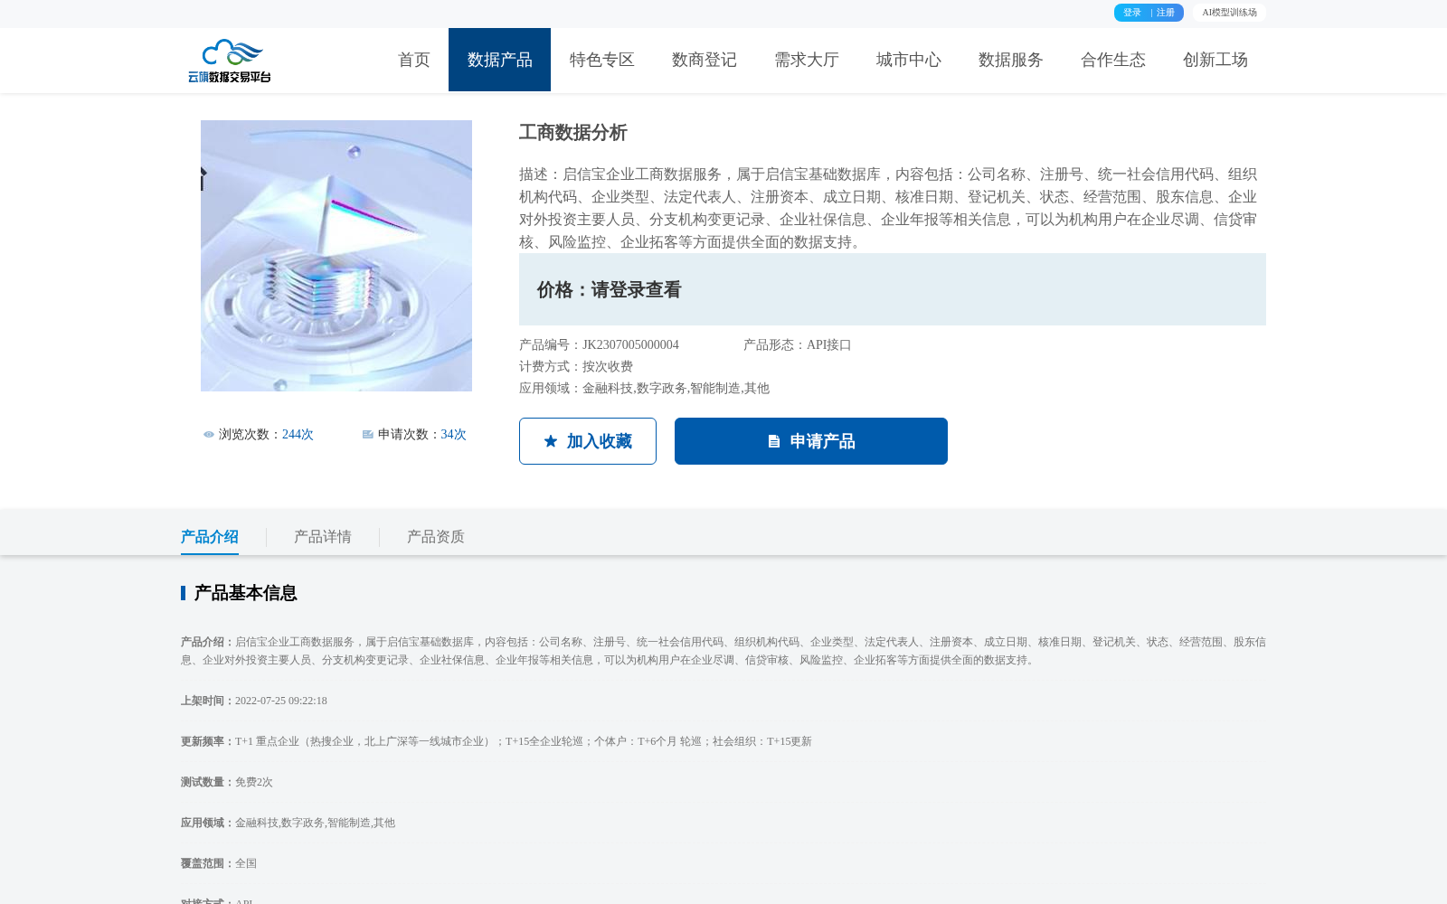Click the 34次 application count
This screenshot has width=1447, height=904.
click(x=454, y=435)
